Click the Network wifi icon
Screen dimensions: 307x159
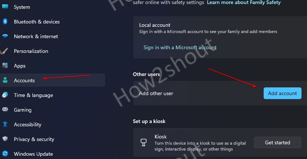(5, 36)
